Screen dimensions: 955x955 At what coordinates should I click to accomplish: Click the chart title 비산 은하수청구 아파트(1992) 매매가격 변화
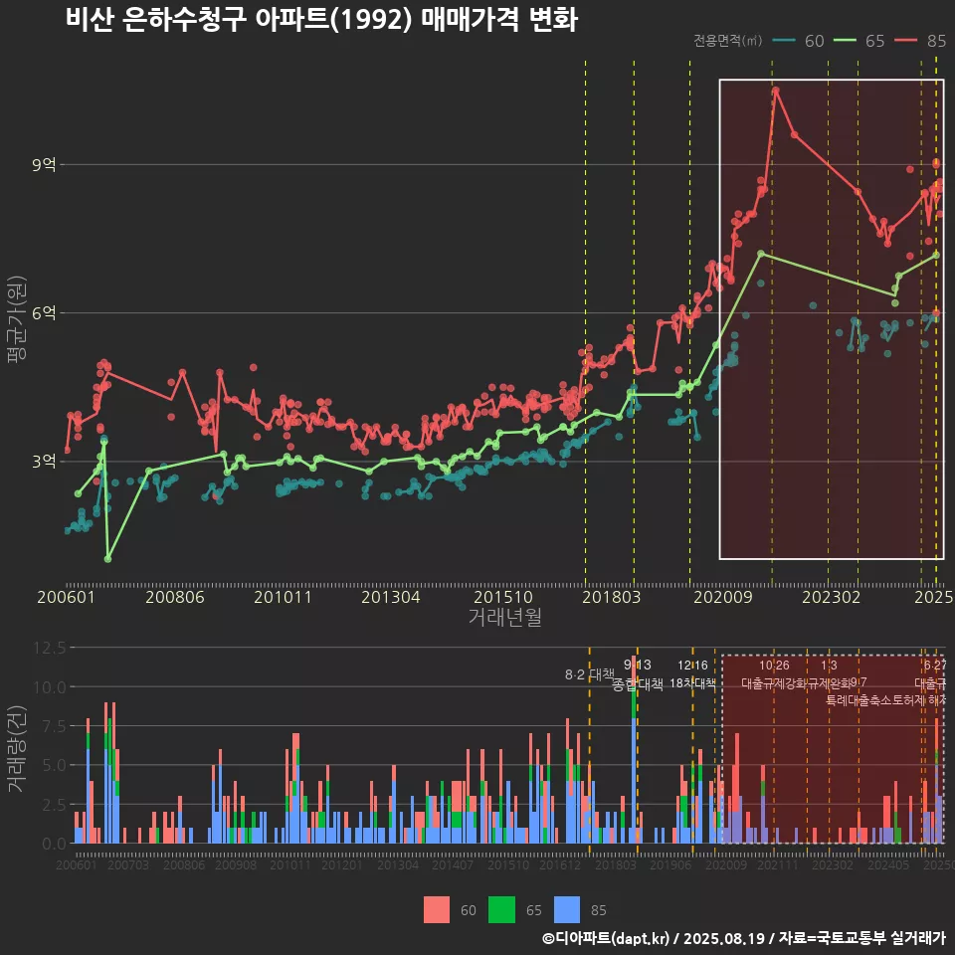(x=321, y=20)
